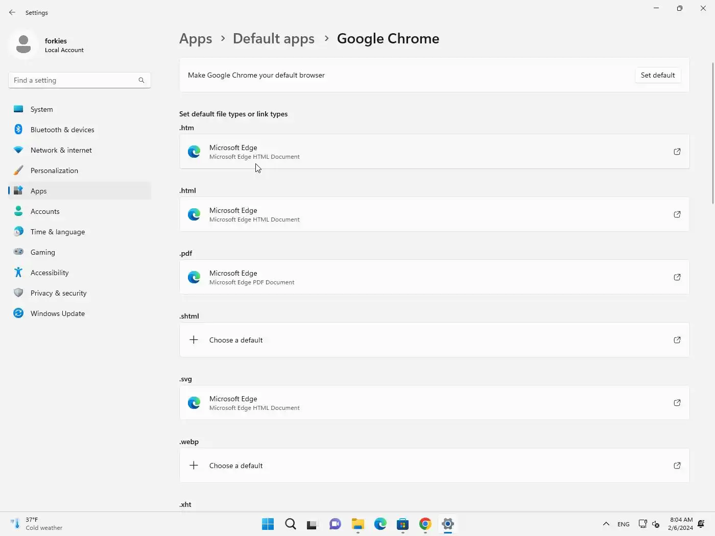Open Gaming settings
Image resolution: width=715 pixels, height=536 pixels.
coord(80,252)
